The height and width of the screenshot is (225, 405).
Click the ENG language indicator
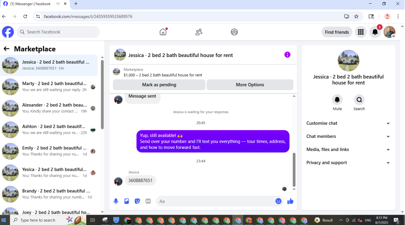point(368,220)
